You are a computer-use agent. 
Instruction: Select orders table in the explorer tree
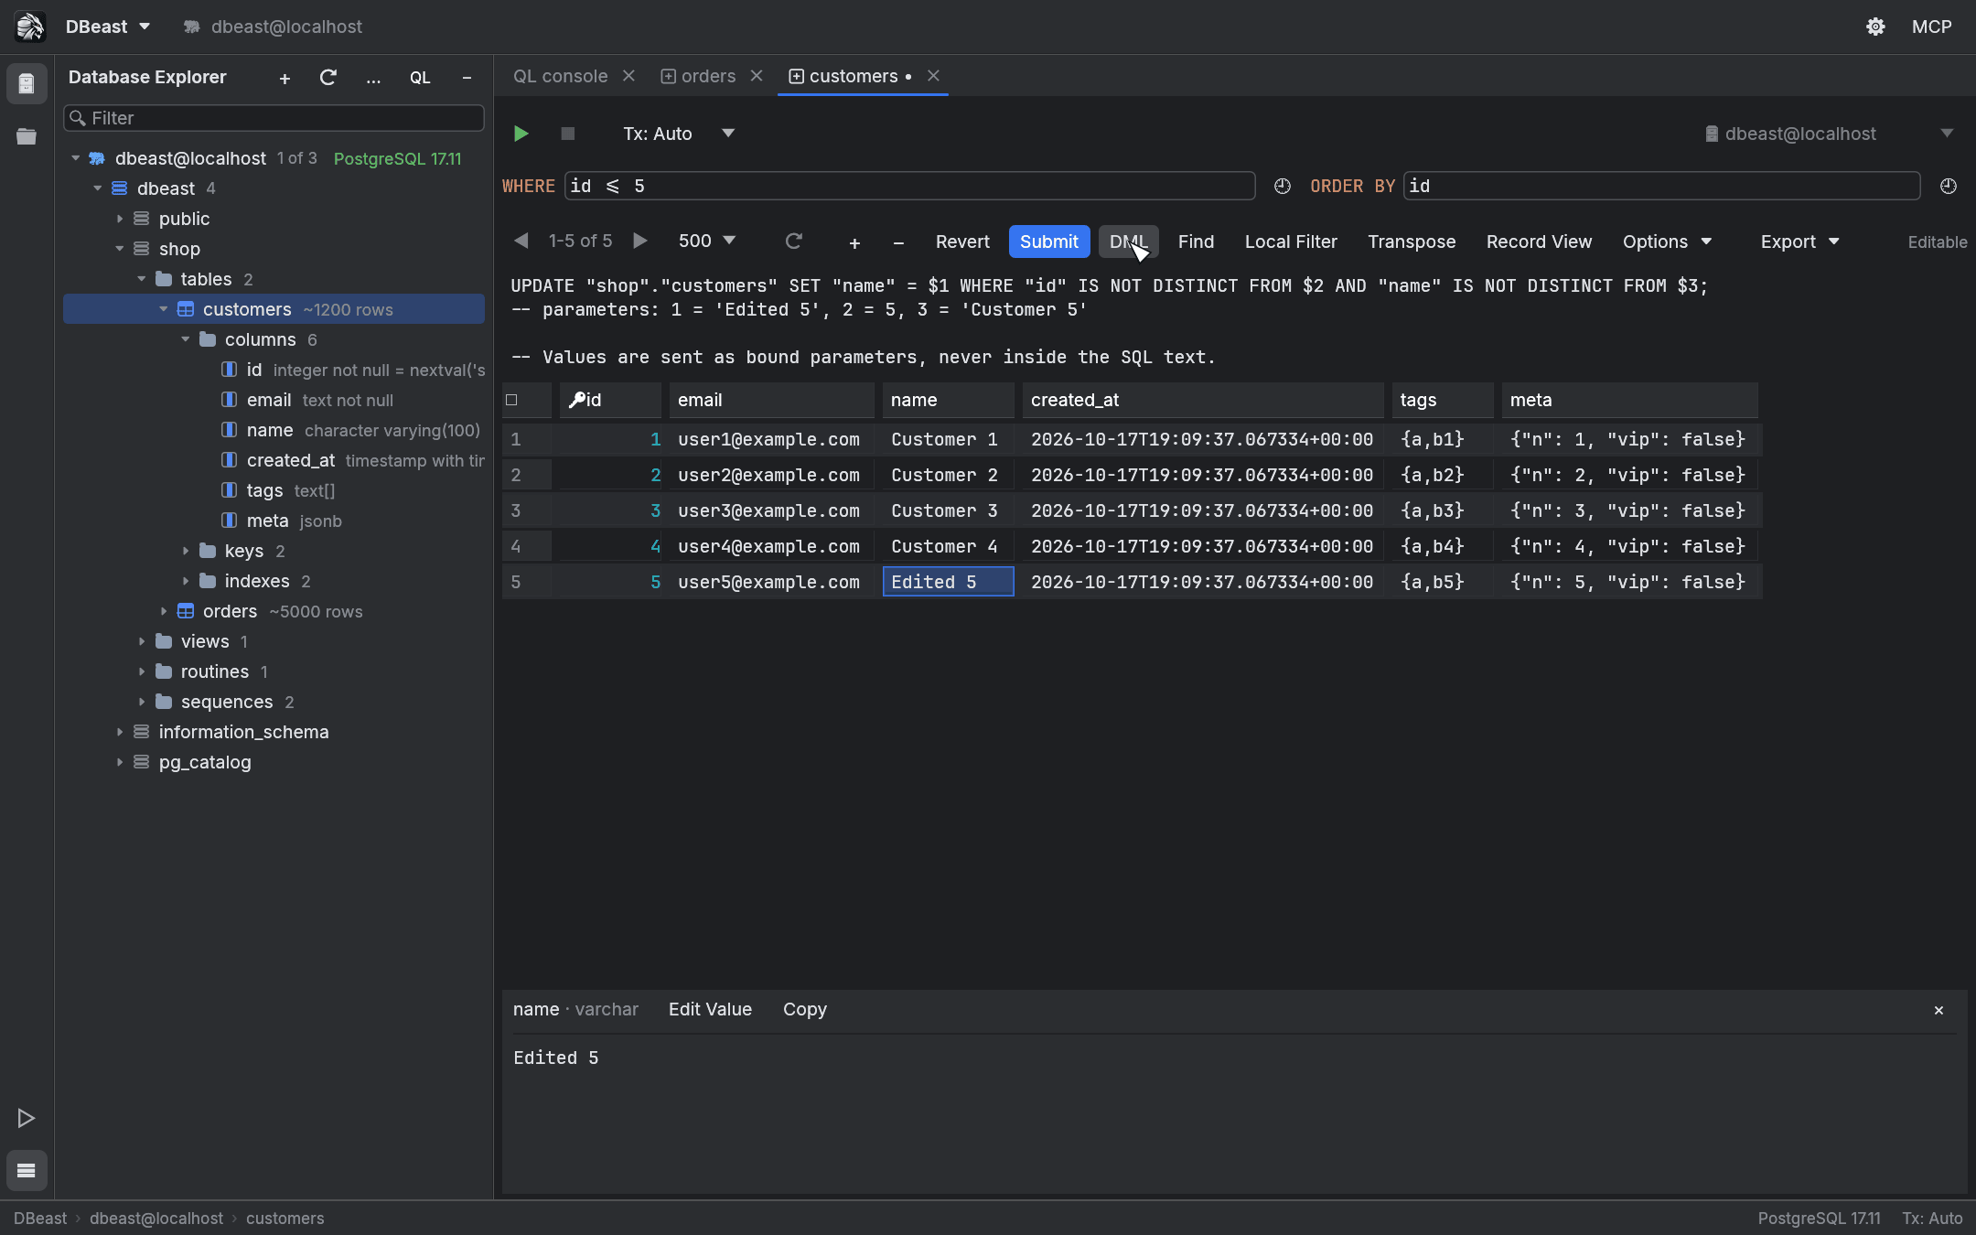274,611
